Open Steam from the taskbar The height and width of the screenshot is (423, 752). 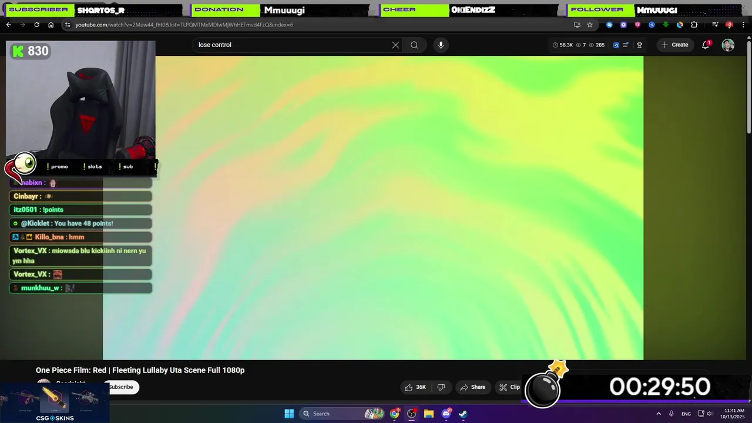463,414
